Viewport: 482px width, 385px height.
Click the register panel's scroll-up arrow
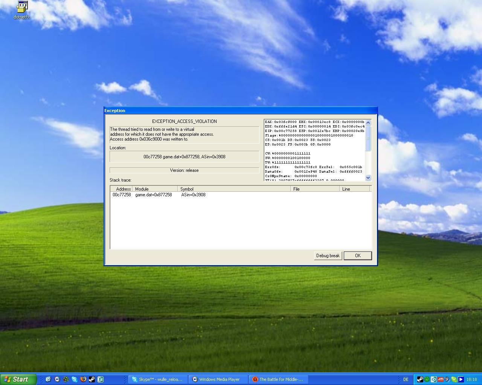(368, 123)
